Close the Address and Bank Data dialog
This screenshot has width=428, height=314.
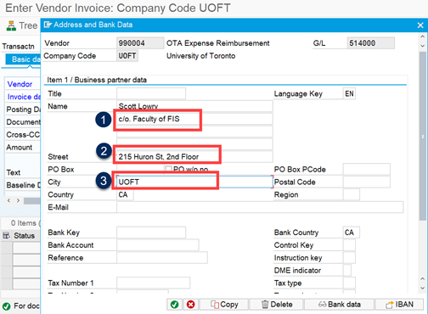[420, 25]
